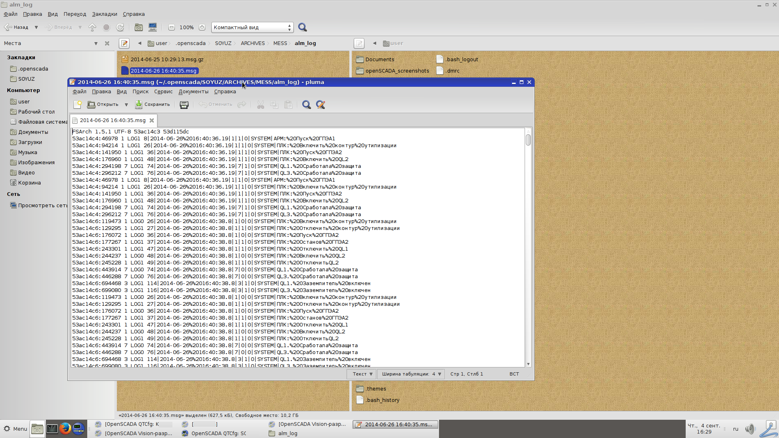This screenshot has height=438, width=779.
Task: Open the Ширина табуляции dropdown
Action: (x=411, y=374)
